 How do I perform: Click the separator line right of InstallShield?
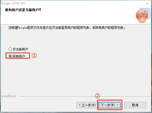pyautogui.click(x=85, y=97)
